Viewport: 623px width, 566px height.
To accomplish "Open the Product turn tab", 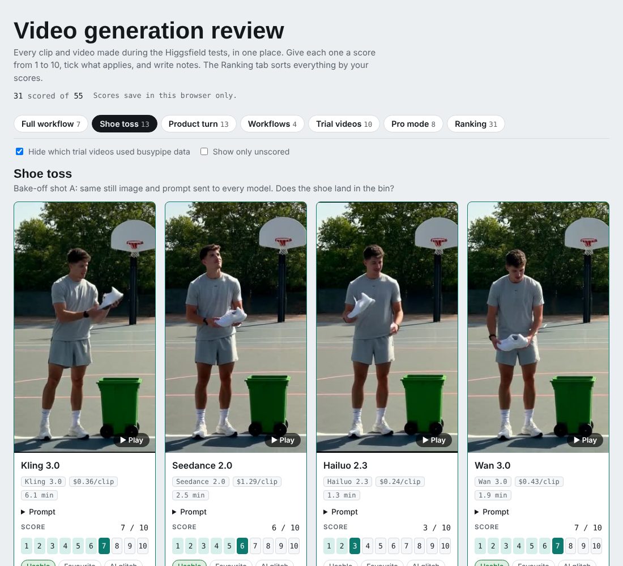I will pyautogui.click(x=198, y=124).
